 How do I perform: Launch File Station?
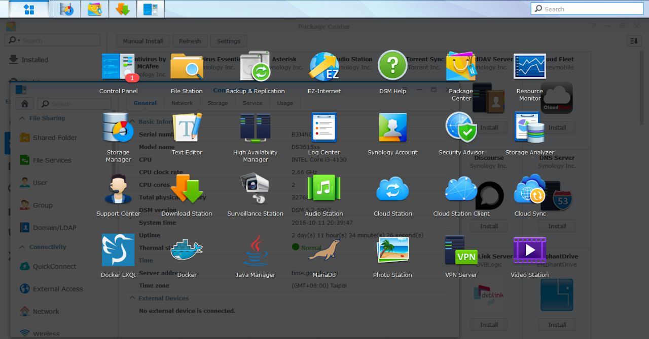187,67
